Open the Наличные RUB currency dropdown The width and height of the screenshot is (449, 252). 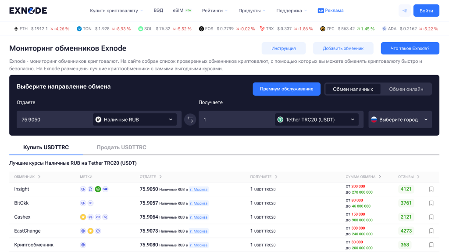[x=135, y=119]
